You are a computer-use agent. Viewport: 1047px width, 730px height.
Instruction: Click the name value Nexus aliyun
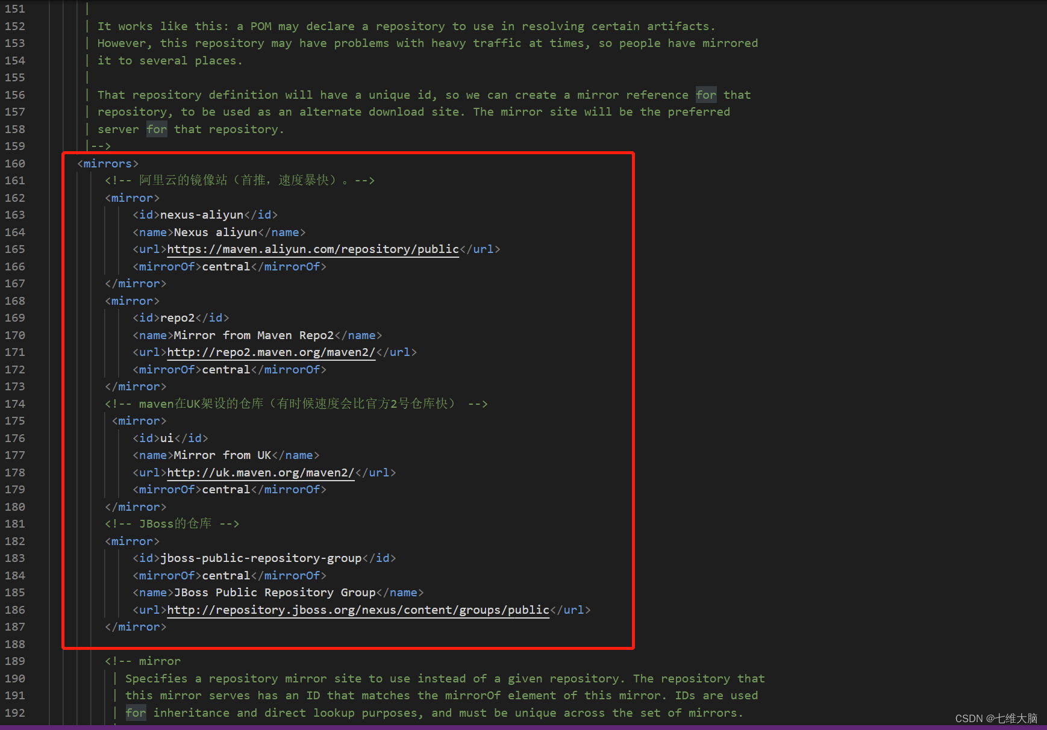click(x=216, y=232)
